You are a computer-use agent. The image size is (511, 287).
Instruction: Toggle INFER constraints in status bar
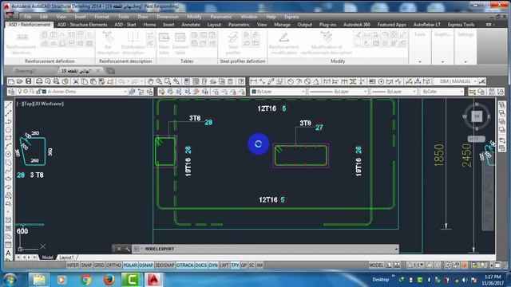tap(73, 265)
